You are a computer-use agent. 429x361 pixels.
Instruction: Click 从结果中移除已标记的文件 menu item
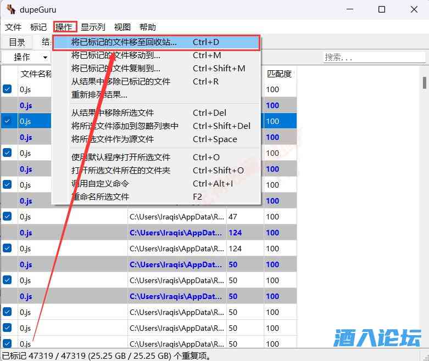pyautogui.click(x=121, y=82)
